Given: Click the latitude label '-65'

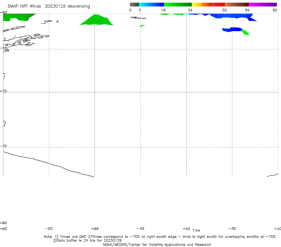Looking at the screenshot, I should pos(3,48).
